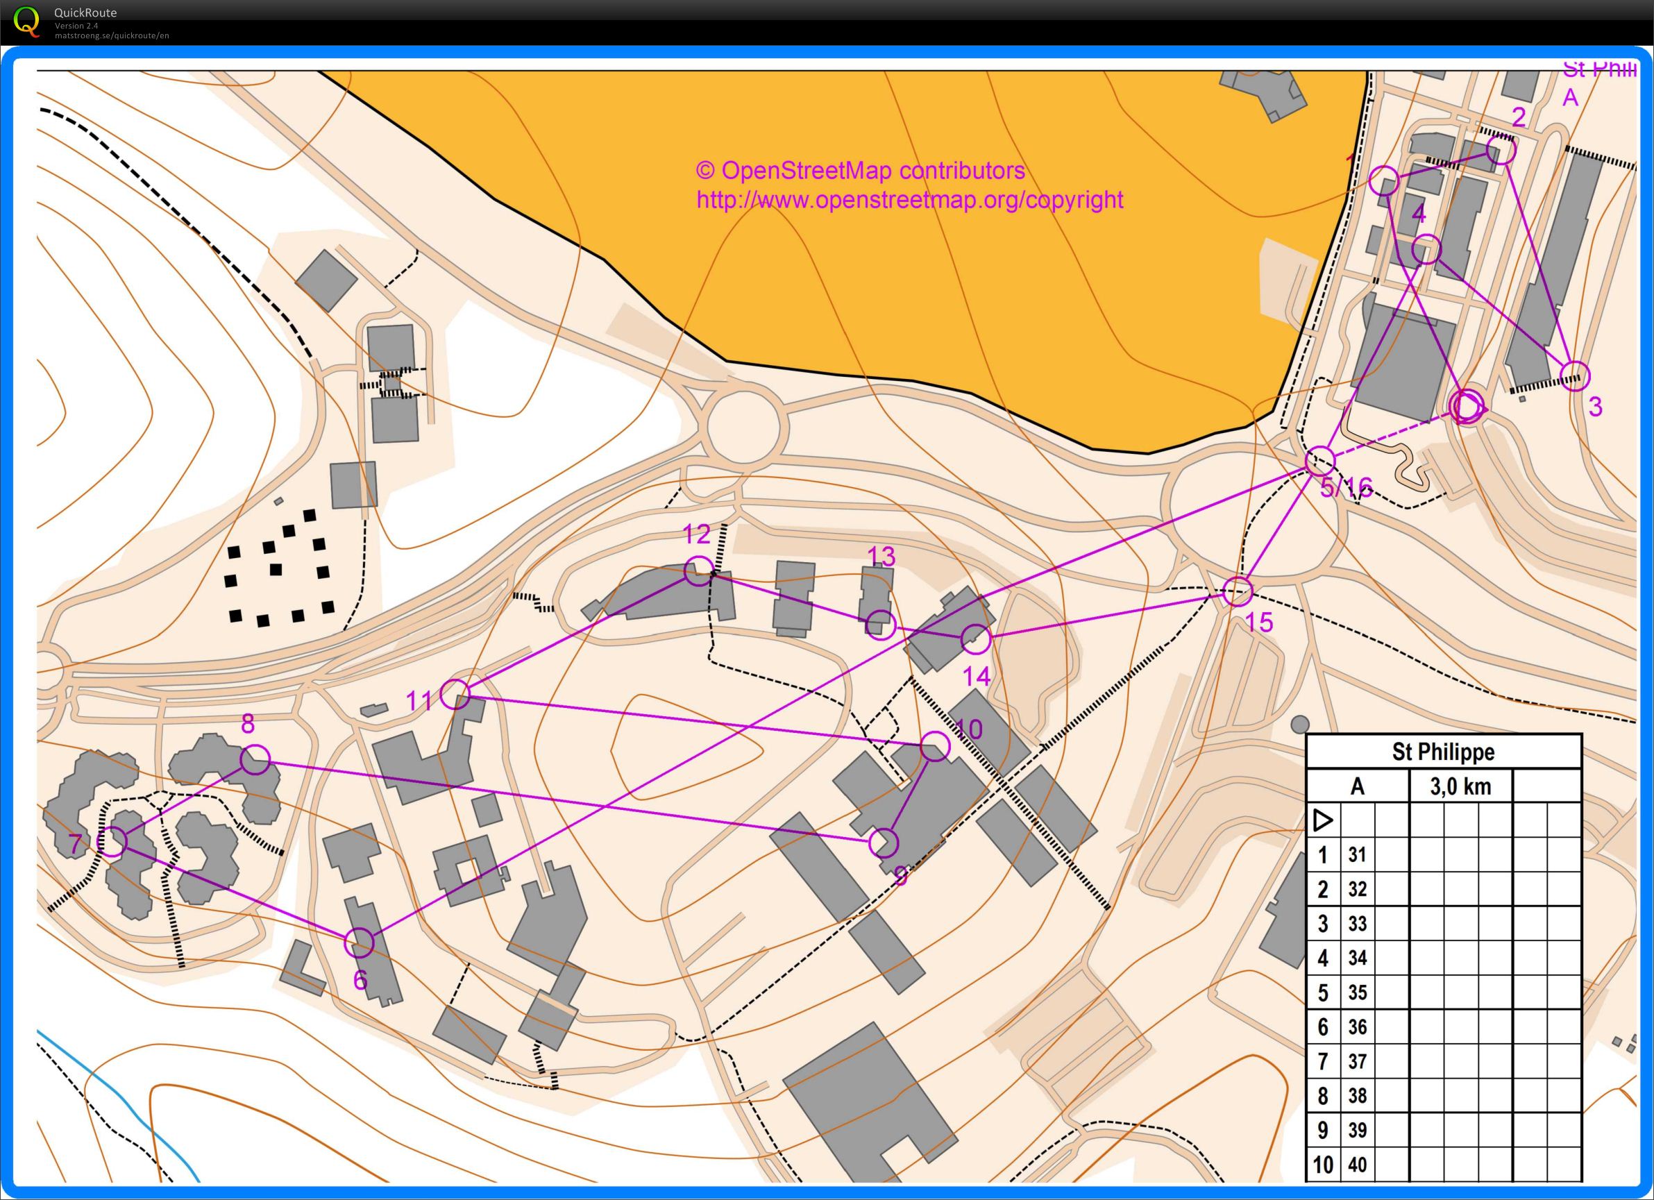Click row number 5 in the control table
Screen dimensions: 1654x1200
tap(1323, 992)
